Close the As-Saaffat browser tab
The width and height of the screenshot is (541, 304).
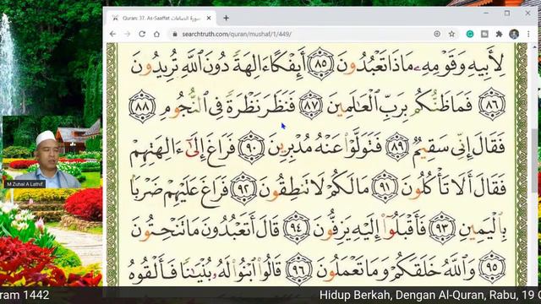click(209, 18)
